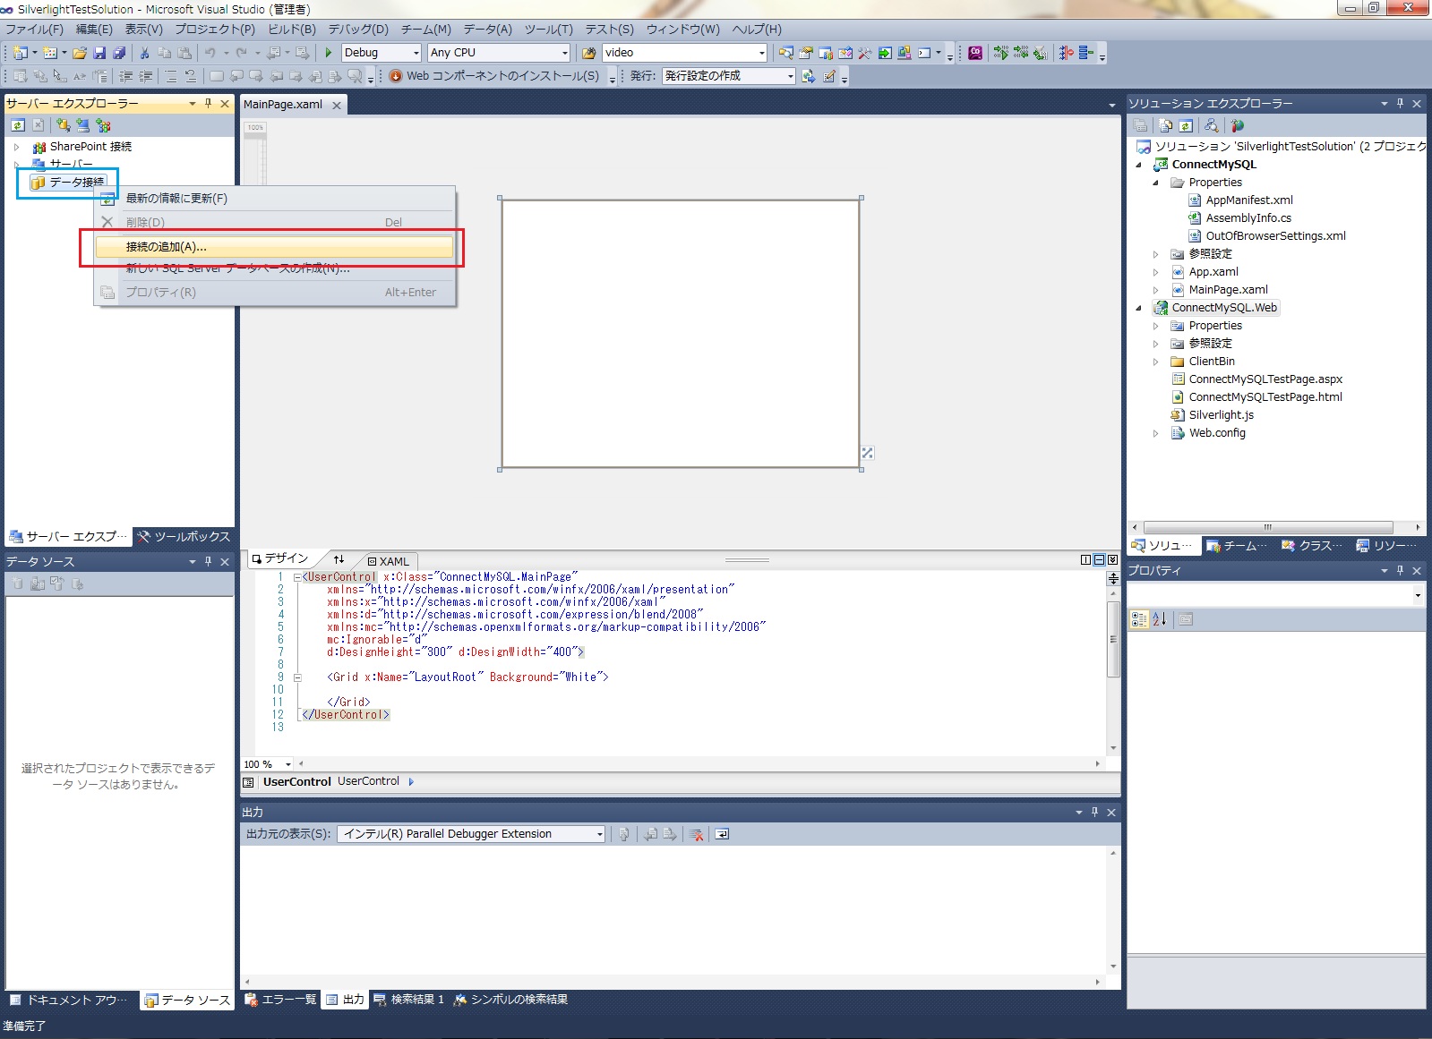Click Refresh icon in Server Explorer toolbar

18,125
